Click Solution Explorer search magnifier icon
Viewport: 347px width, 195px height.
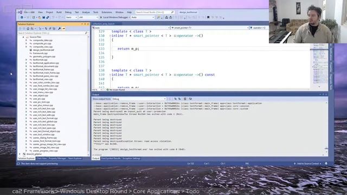(x=86, y=33)
